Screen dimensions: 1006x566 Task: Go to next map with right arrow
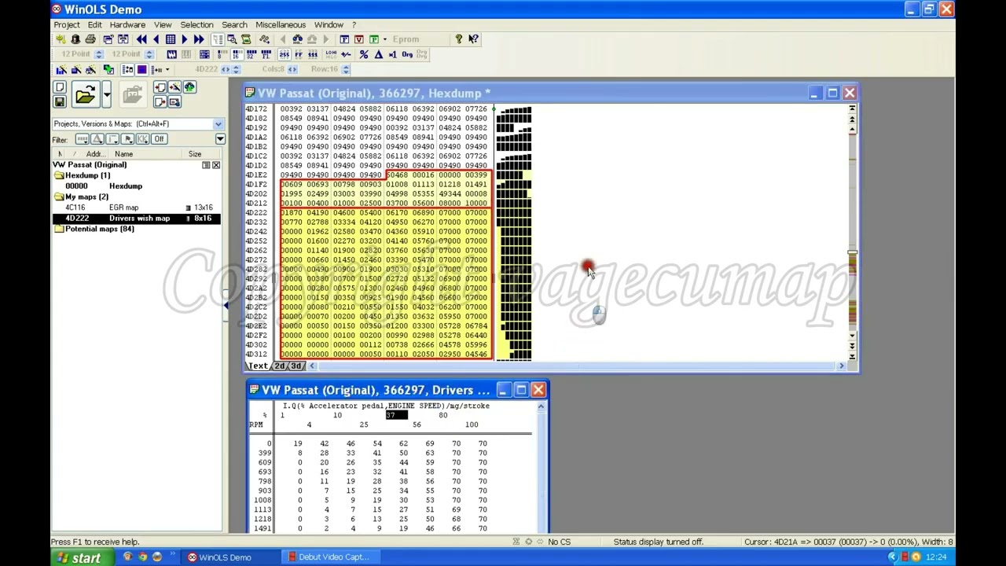click(185, 39)
